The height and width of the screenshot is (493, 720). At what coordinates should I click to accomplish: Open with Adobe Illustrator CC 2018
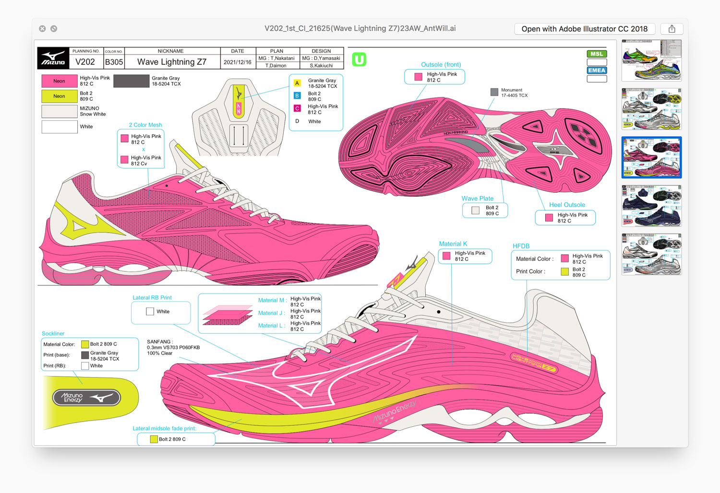click(584, 29)
